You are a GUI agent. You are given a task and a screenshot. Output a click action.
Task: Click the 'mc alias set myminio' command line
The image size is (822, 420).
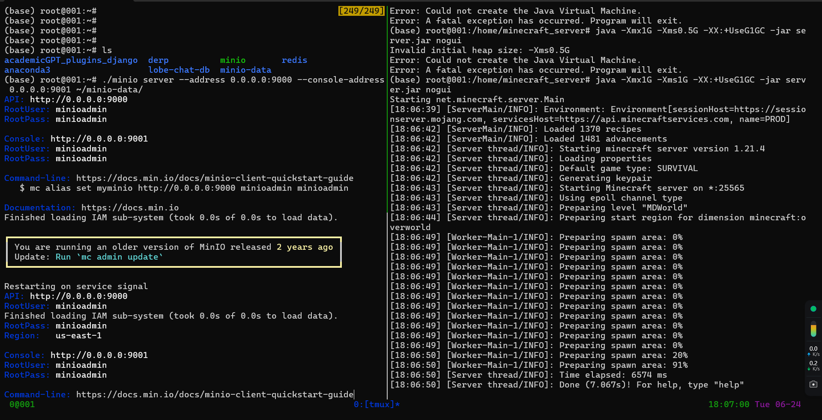(x=184, y=188)
